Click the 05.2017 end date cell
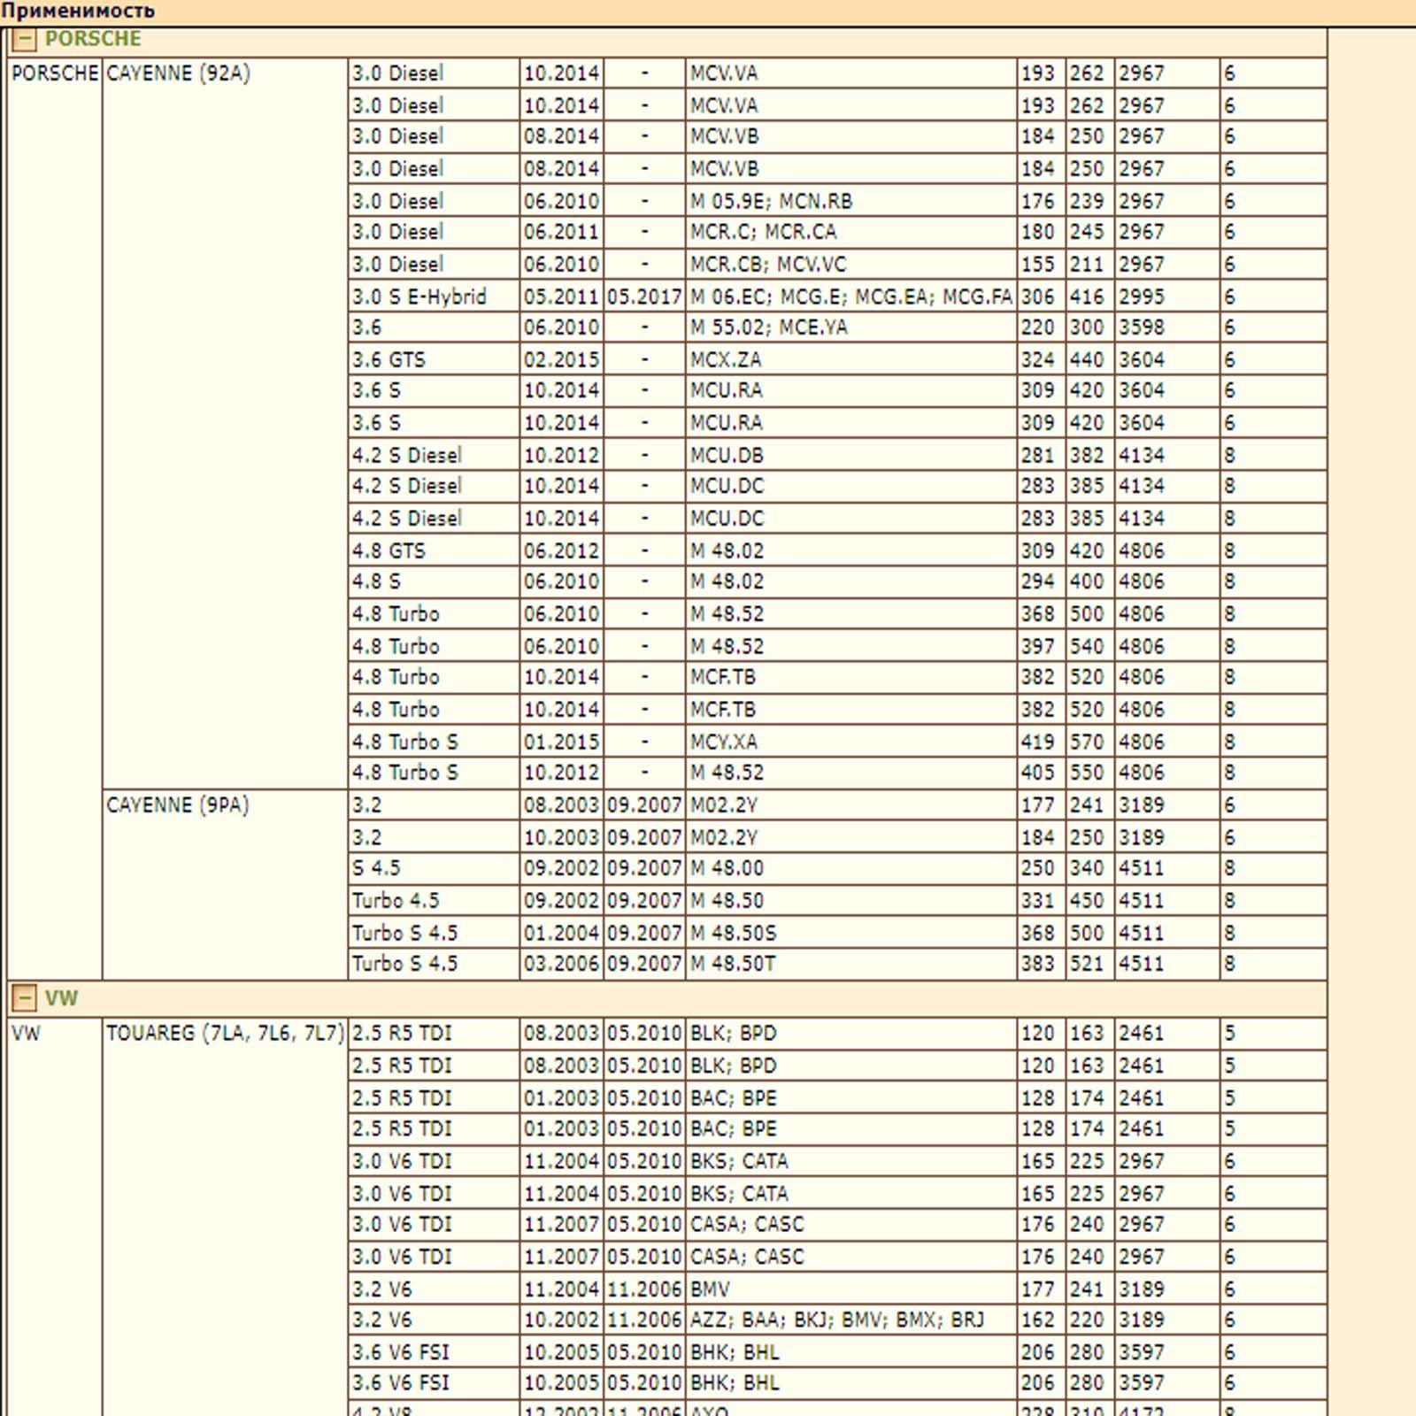Viewport: 1416px width, 1416px height. click(644, 296)
